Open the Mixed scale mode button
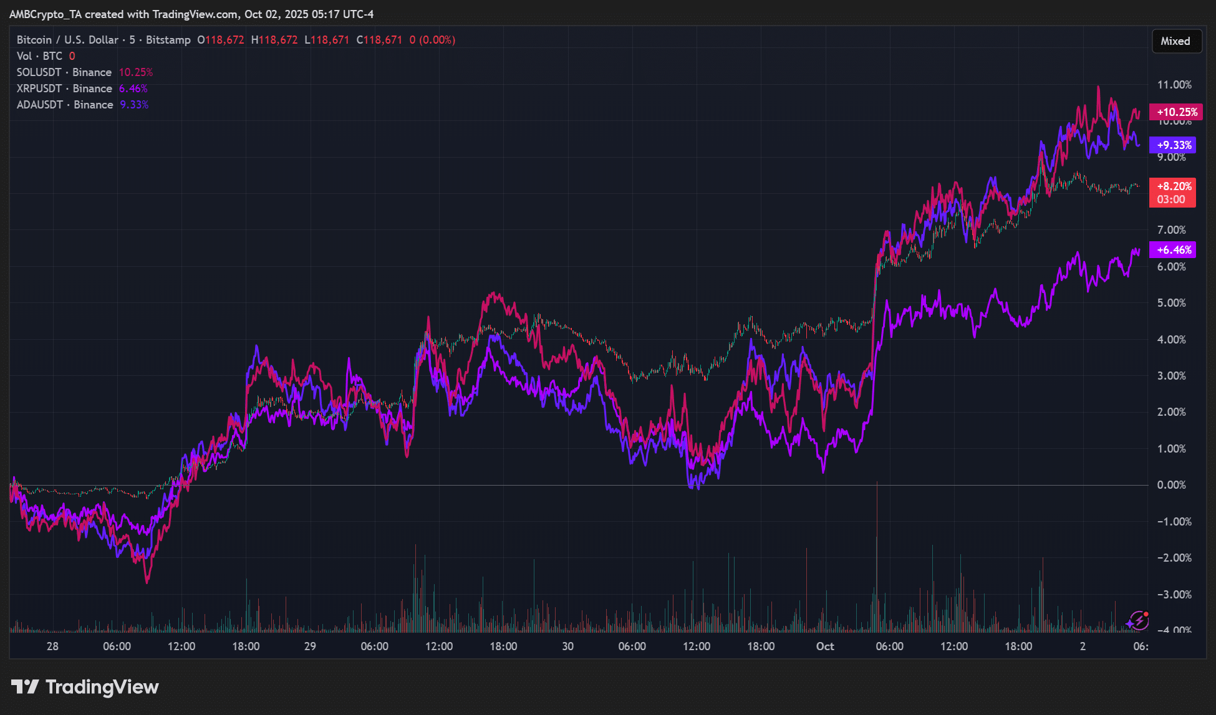Viewport: 1216px width, 715px height. [1175, 41]
